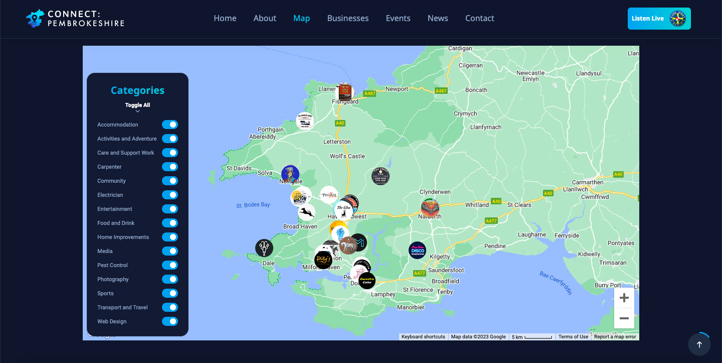Toggle the Accommodation category switch

(x=170, y=125)
